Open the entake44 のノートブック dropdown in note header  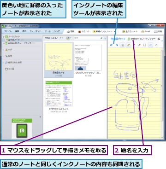point(142,39)
